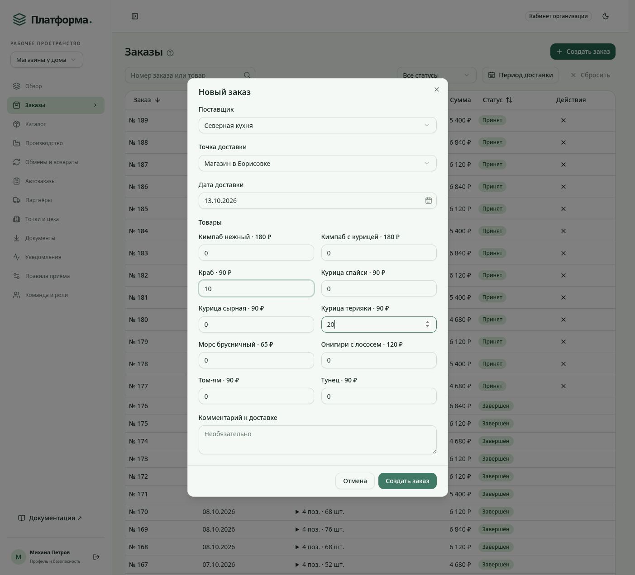Sort by the Заказ column arrow
Viewport: 635px width, 575px height.
158,100
